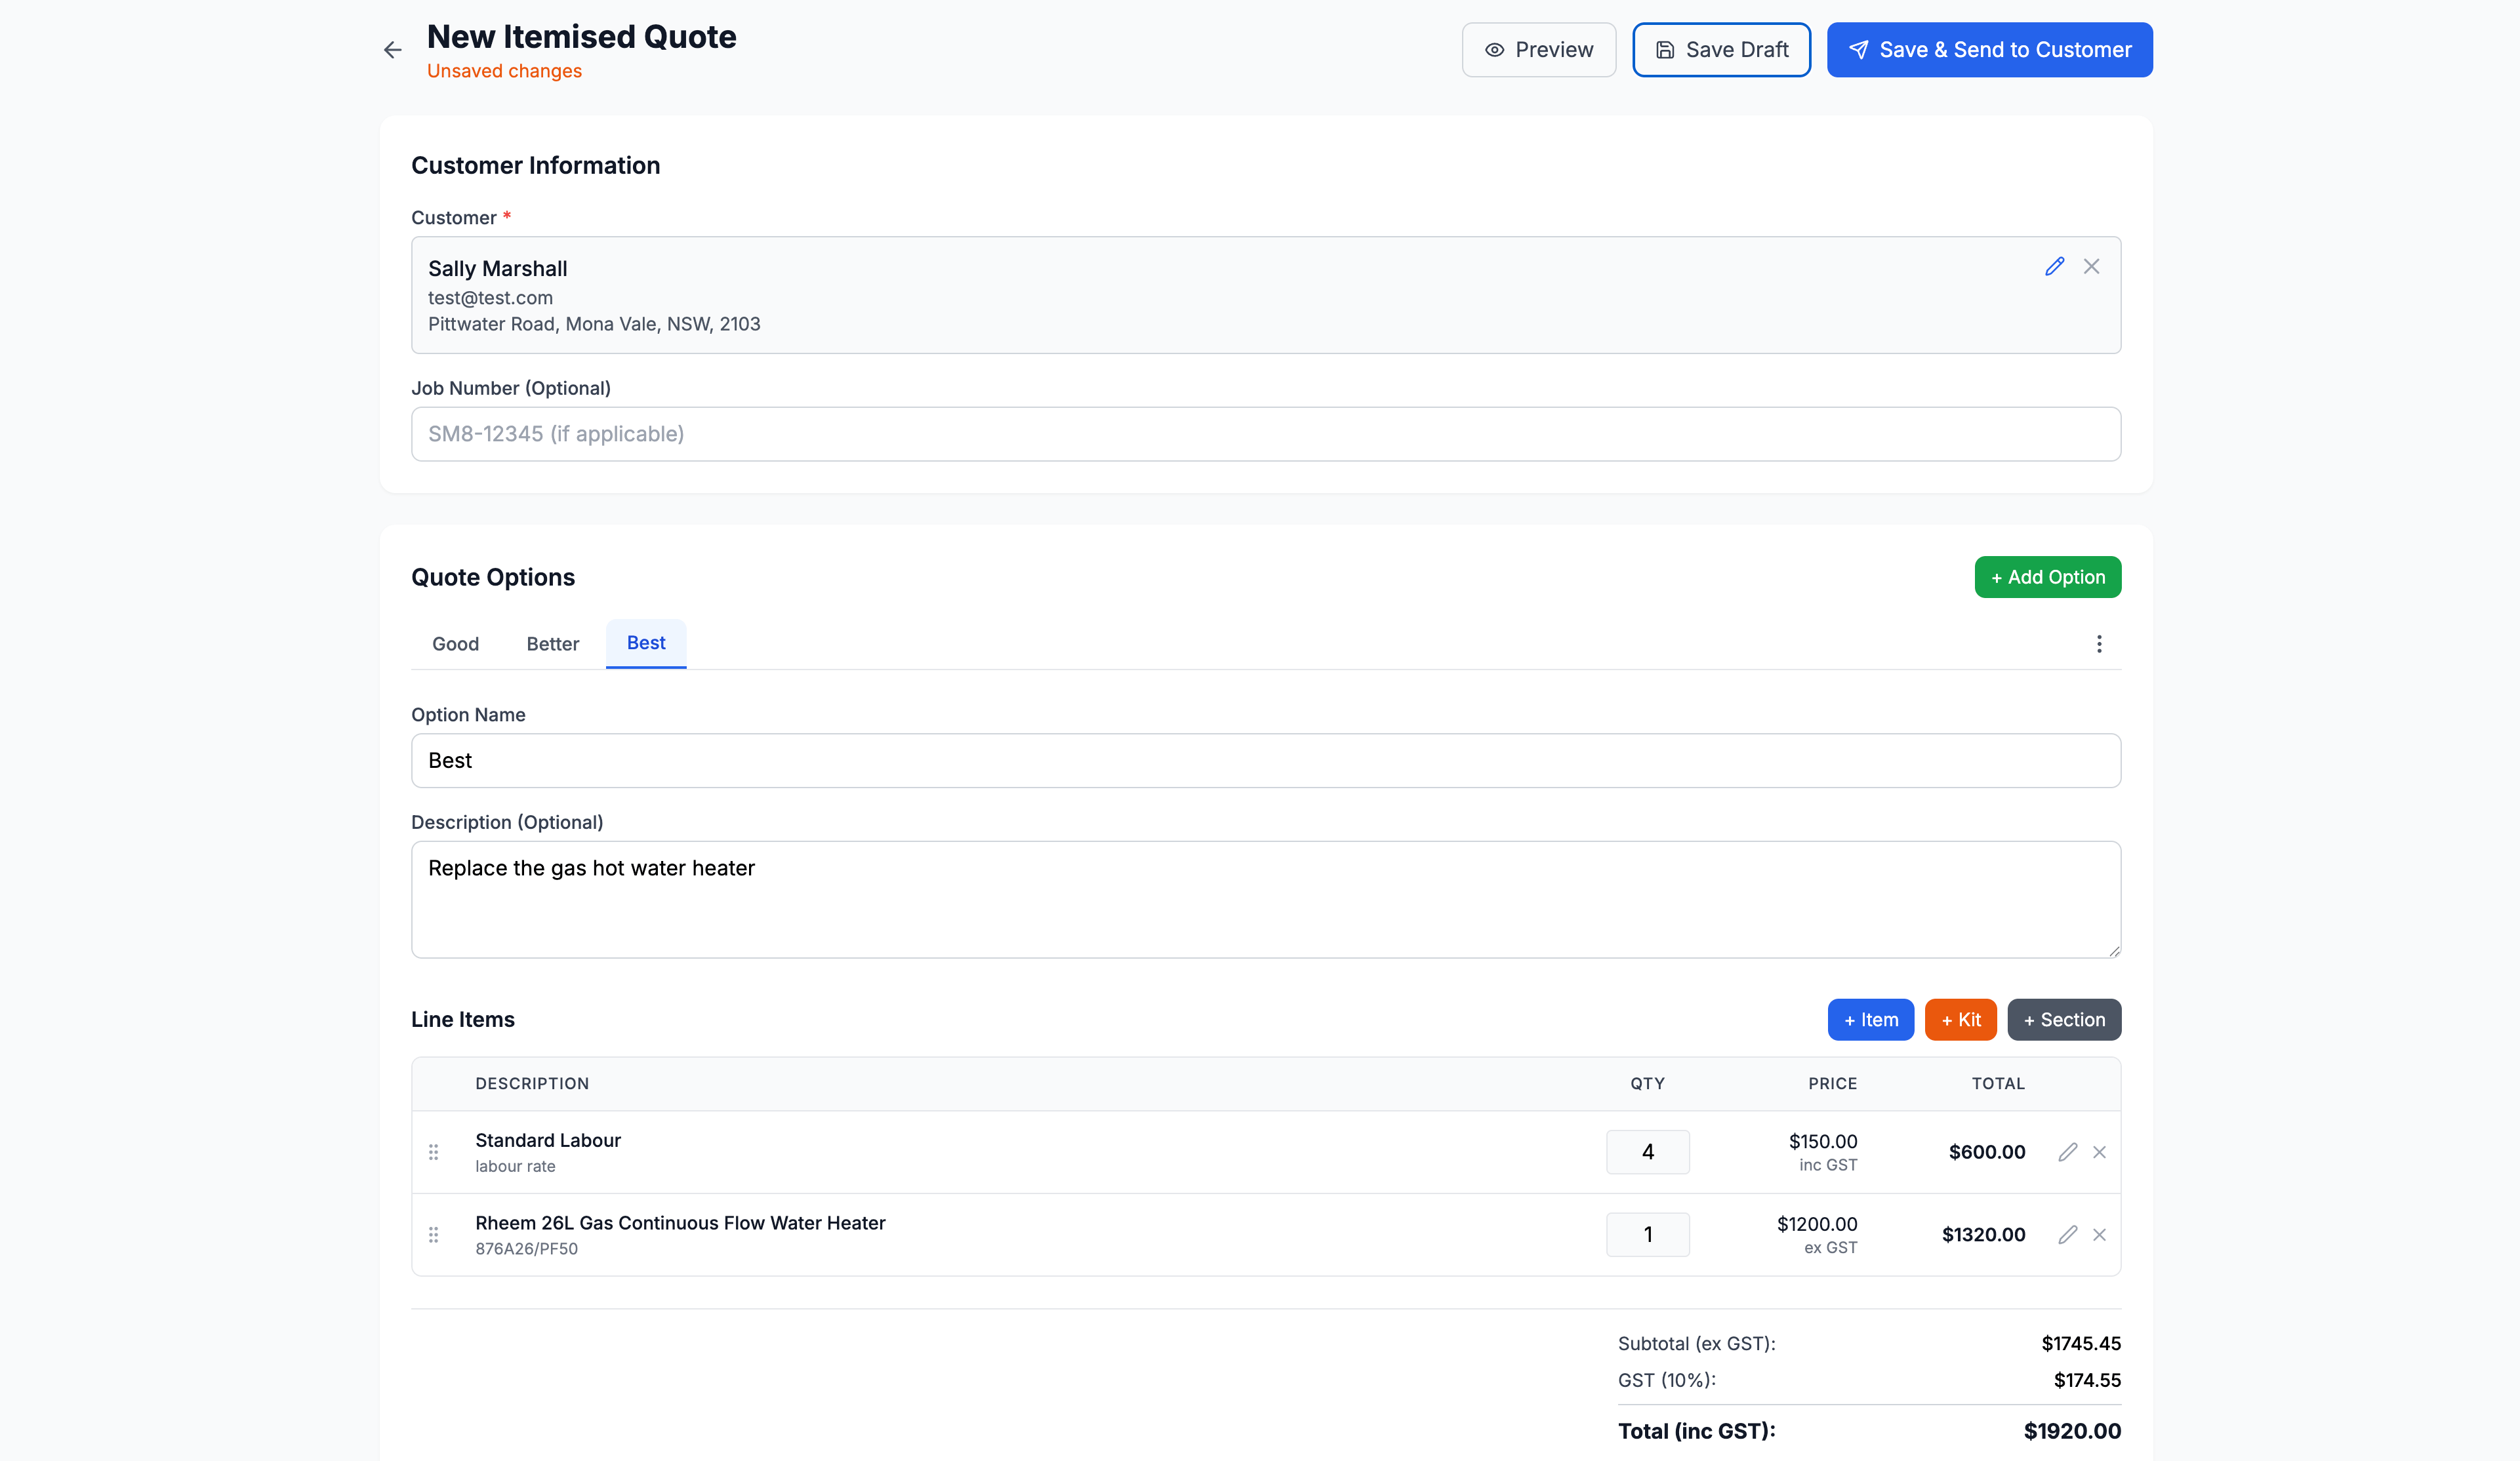Select the Best quote option tab

(645, 643)
